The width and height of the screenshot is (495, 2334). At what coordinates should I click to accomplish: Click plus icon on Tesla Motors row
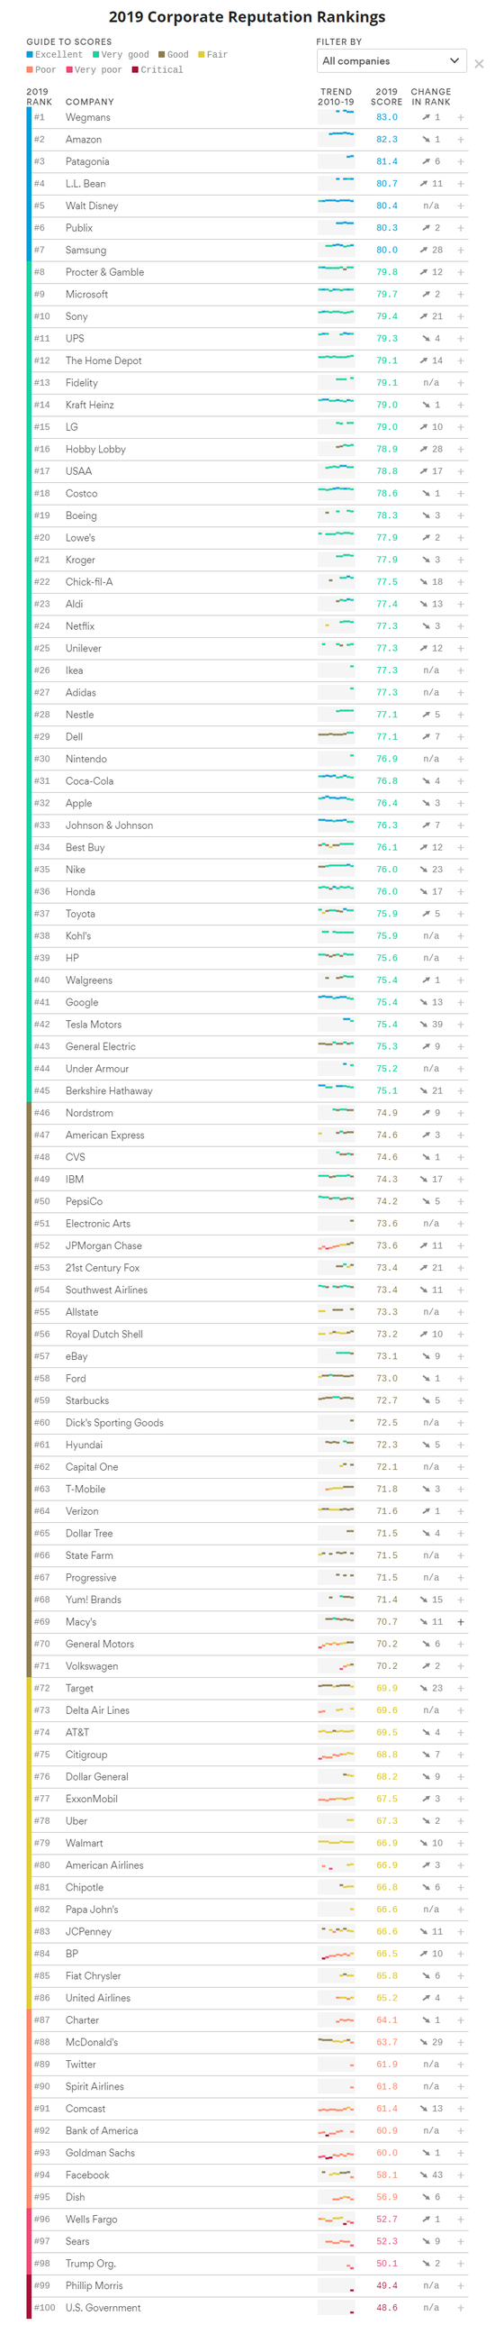pyautogui.click(x=461, y=1024)
